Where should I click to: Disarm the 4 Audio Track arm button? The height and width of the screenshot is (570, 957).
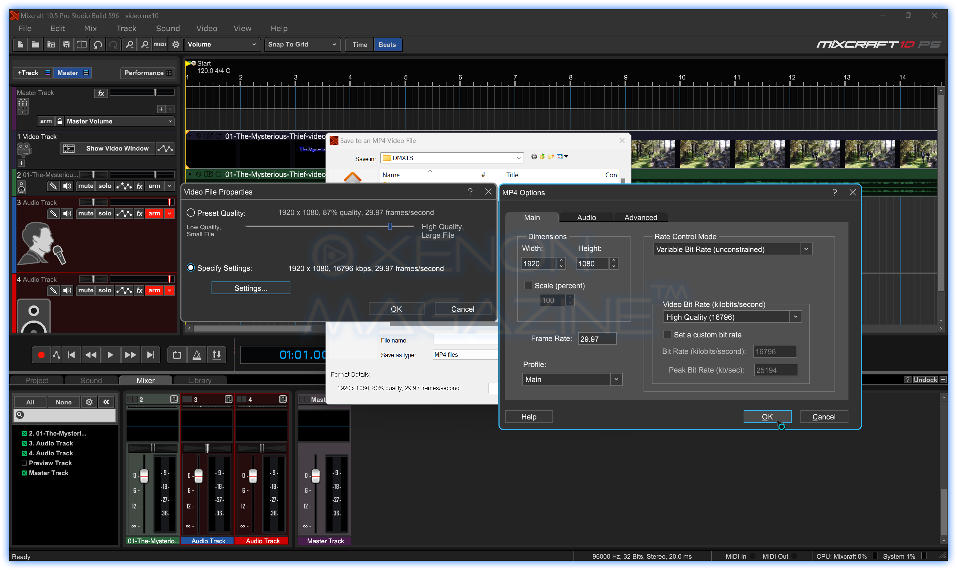pyautogui.click(x=154, y=290)
